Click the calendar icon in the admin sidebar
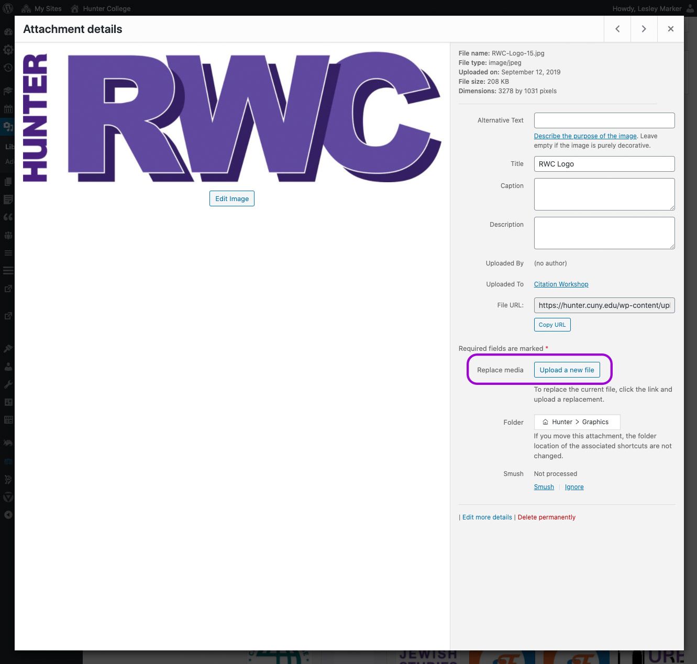Image resolution: width=697 pixels, height=664 pixels. (x=8, y=109)
